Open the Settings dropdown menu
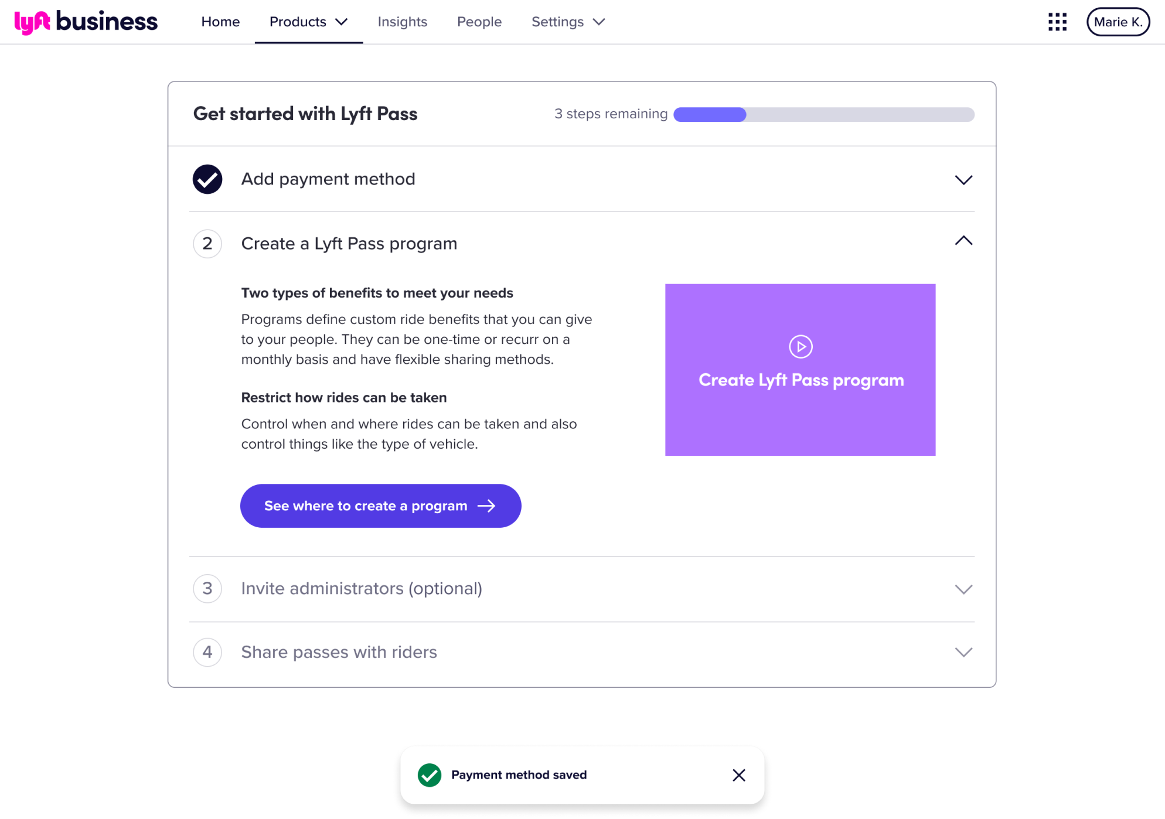 pyautogui.click(x=567, y=22)
